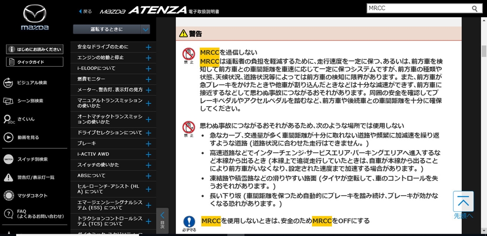Expand i-ELOOPについて section
487x236 pixels.
pyautogui.click(x=148, y=69)
